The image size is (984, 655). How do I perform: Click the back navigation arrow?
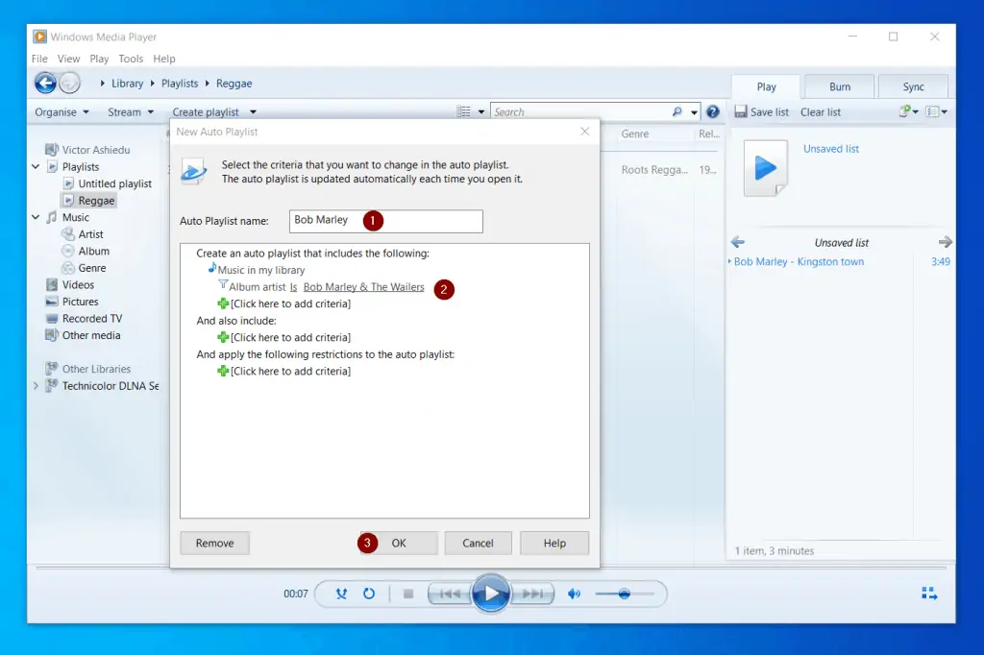[44, 83]
